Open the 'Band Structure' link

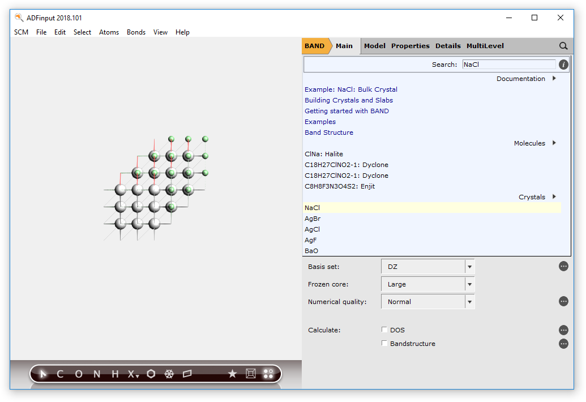click(329, 132)
